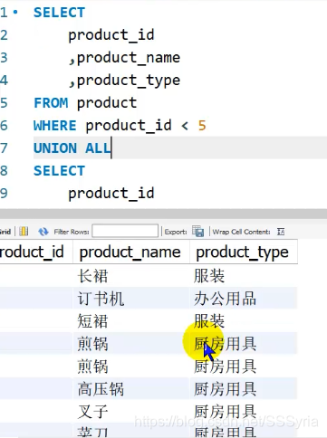Click the SELECT keyword on line 8
327x438 pixels.
59,171
